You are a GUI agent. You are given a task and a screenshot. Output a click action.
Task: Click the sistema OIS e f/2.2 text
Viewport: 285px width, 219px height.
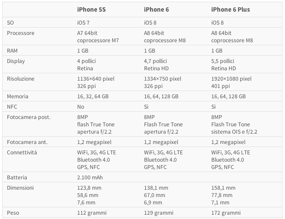(x=234, y=132)
